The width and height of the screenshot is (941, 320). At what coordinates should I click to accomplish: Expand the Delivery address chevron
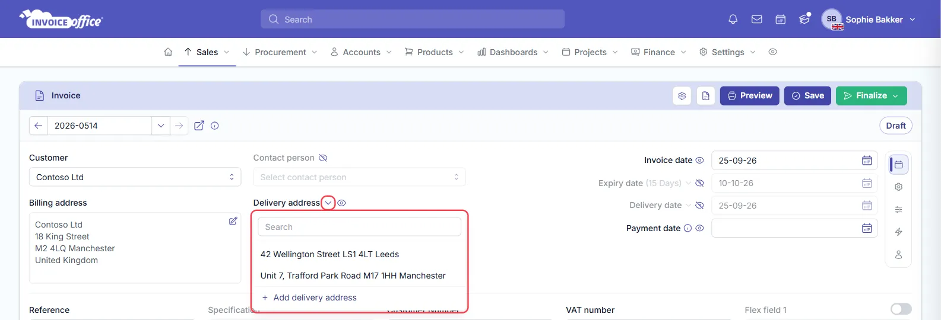[328, 203]
